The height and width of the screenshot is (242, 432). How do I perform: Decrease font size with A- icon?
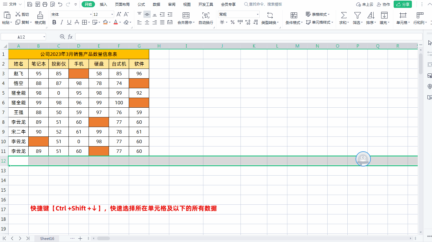point(126,14)
